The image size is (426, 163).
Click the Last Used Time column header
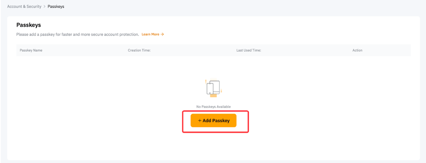[x=249, y=50]
